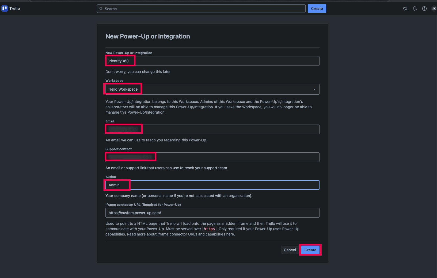Image resolution: width=437 pixels, height=278 pixels.
Task: Select the New Power-Up or Integration heading
Action: click(147, 36)
